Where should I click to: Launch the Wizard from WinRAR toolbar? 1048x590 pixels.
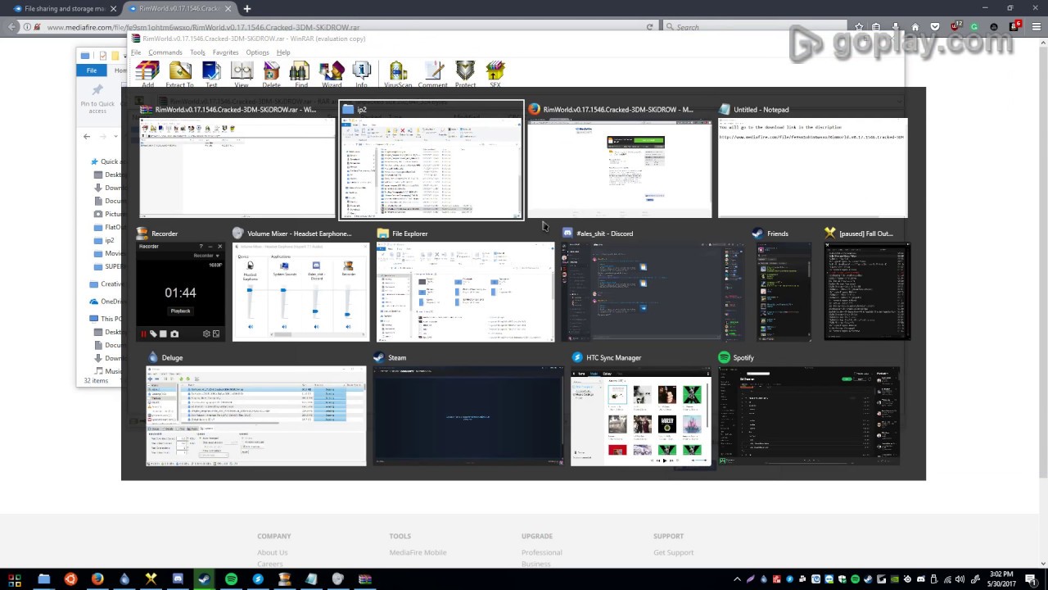(x=332, y=74)
